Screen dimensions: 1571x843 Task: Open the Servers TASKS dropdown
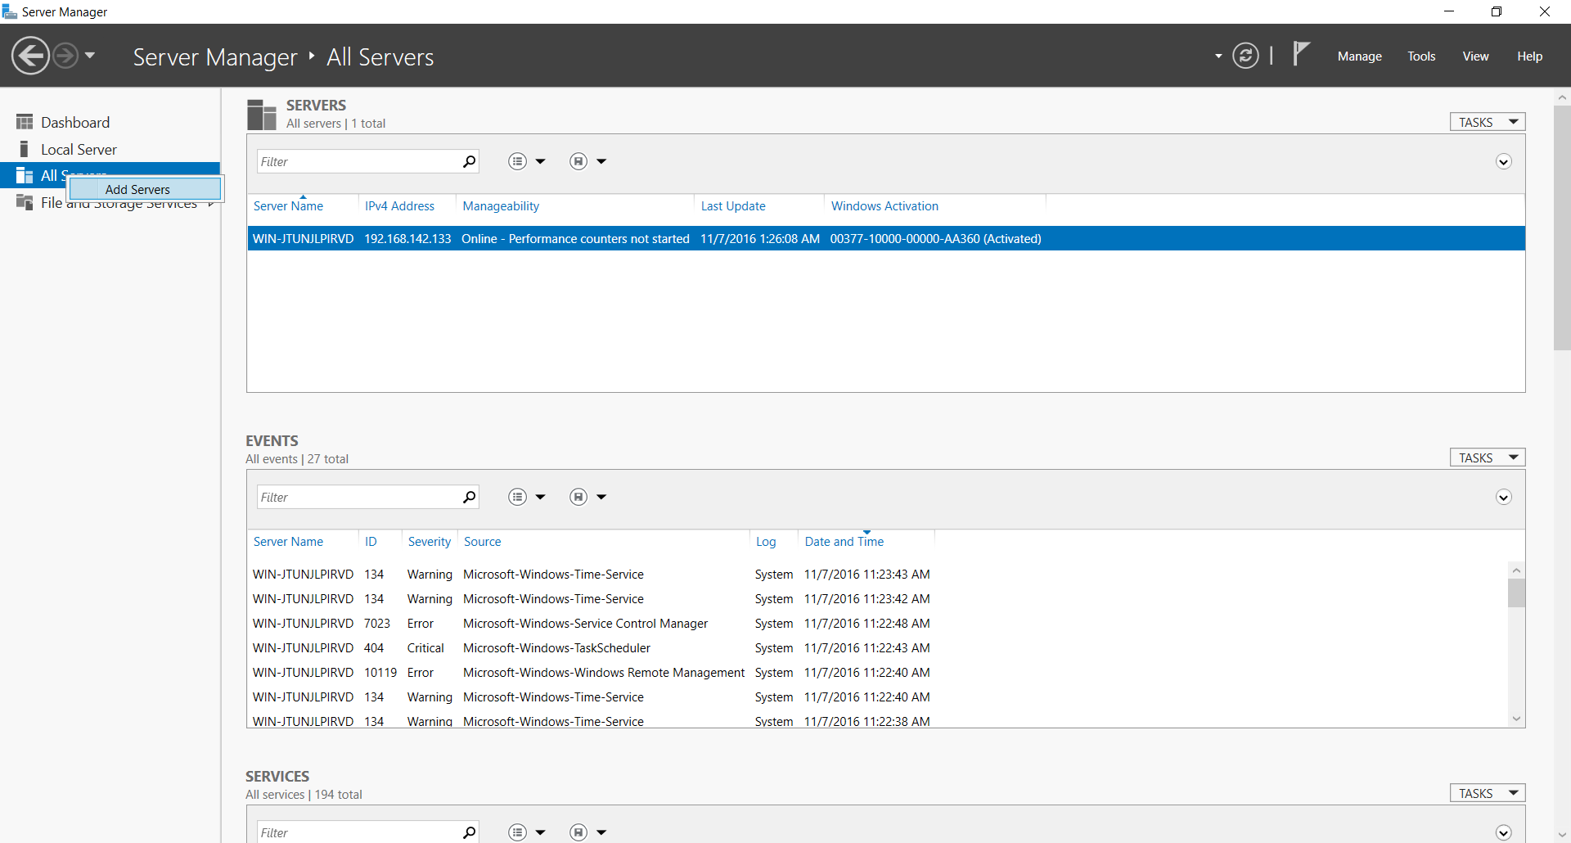[1487, 122]
